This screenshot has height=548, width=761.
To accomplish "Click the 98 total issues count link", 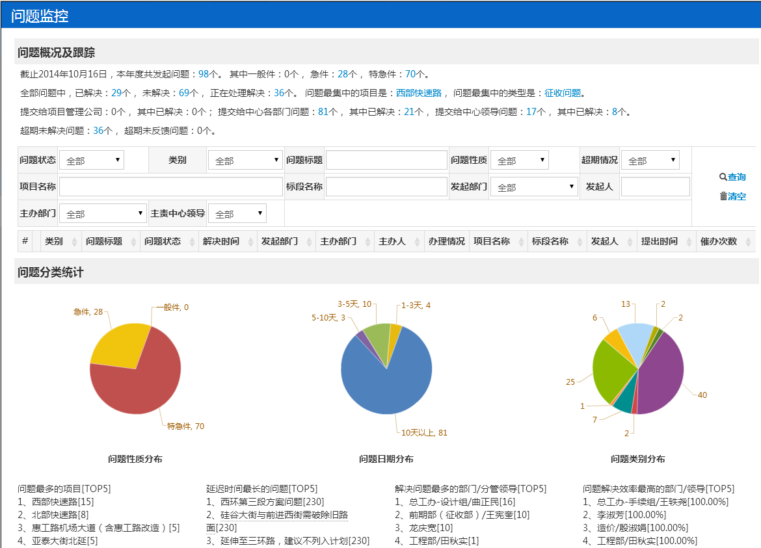I will point(203,74).
